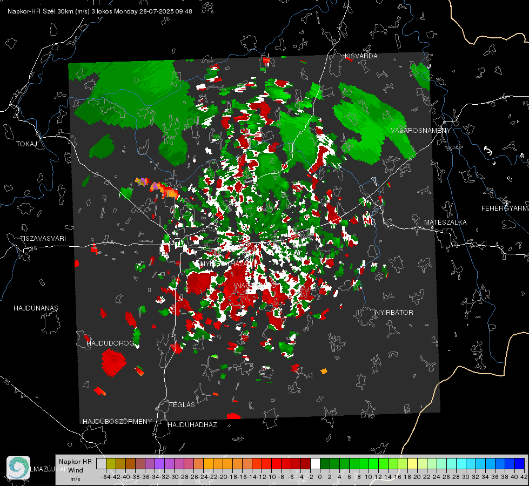Pick the cyan swatch between 28 and 30
This screenshot has width=529, height=486.
[x=461, y=463]
